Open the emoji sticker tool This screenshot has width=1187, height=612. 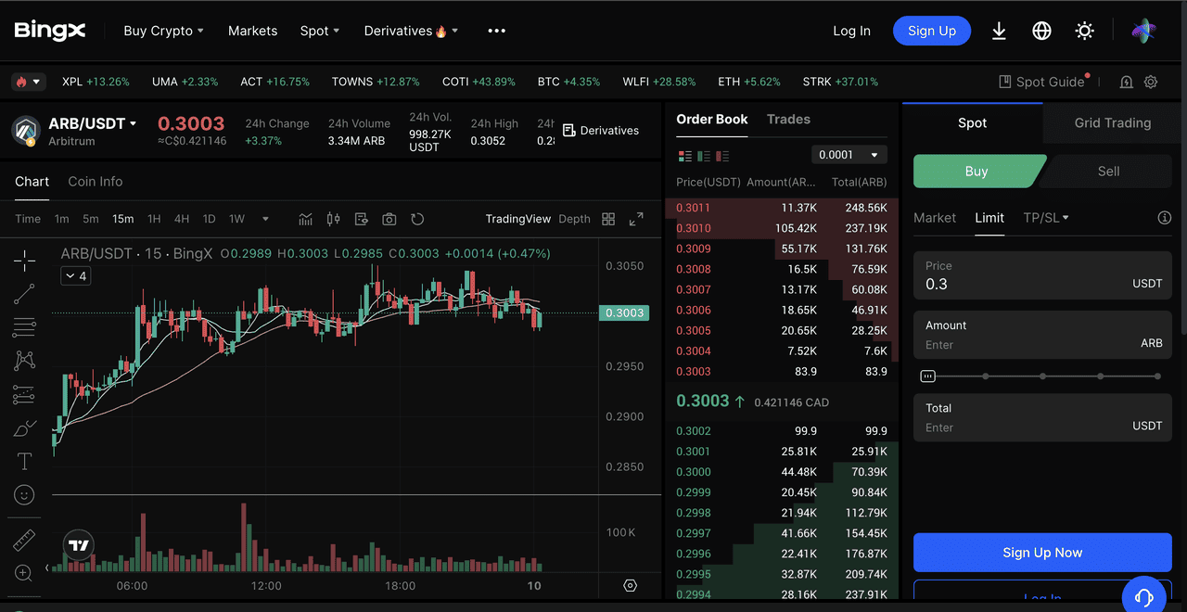(25, 495)
